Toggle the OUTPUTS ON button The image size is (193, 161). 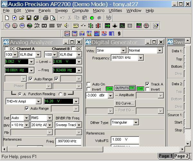point(125,88)
